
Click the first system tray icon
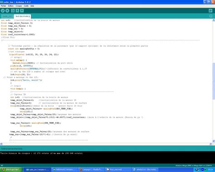(x=196, y=170)
